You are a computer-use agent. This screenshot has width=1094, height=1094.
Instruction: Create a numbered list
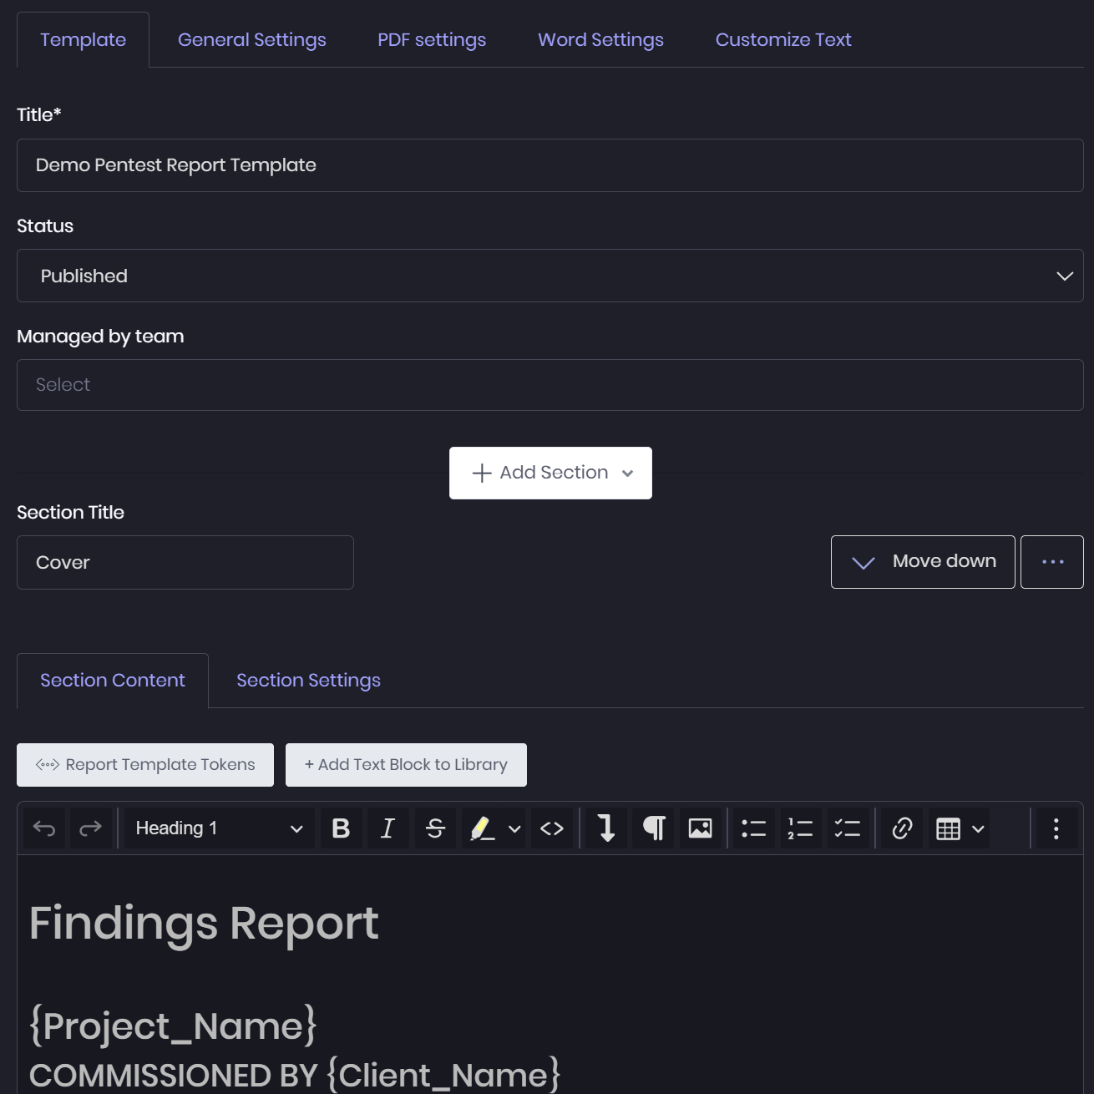[801, 828]
